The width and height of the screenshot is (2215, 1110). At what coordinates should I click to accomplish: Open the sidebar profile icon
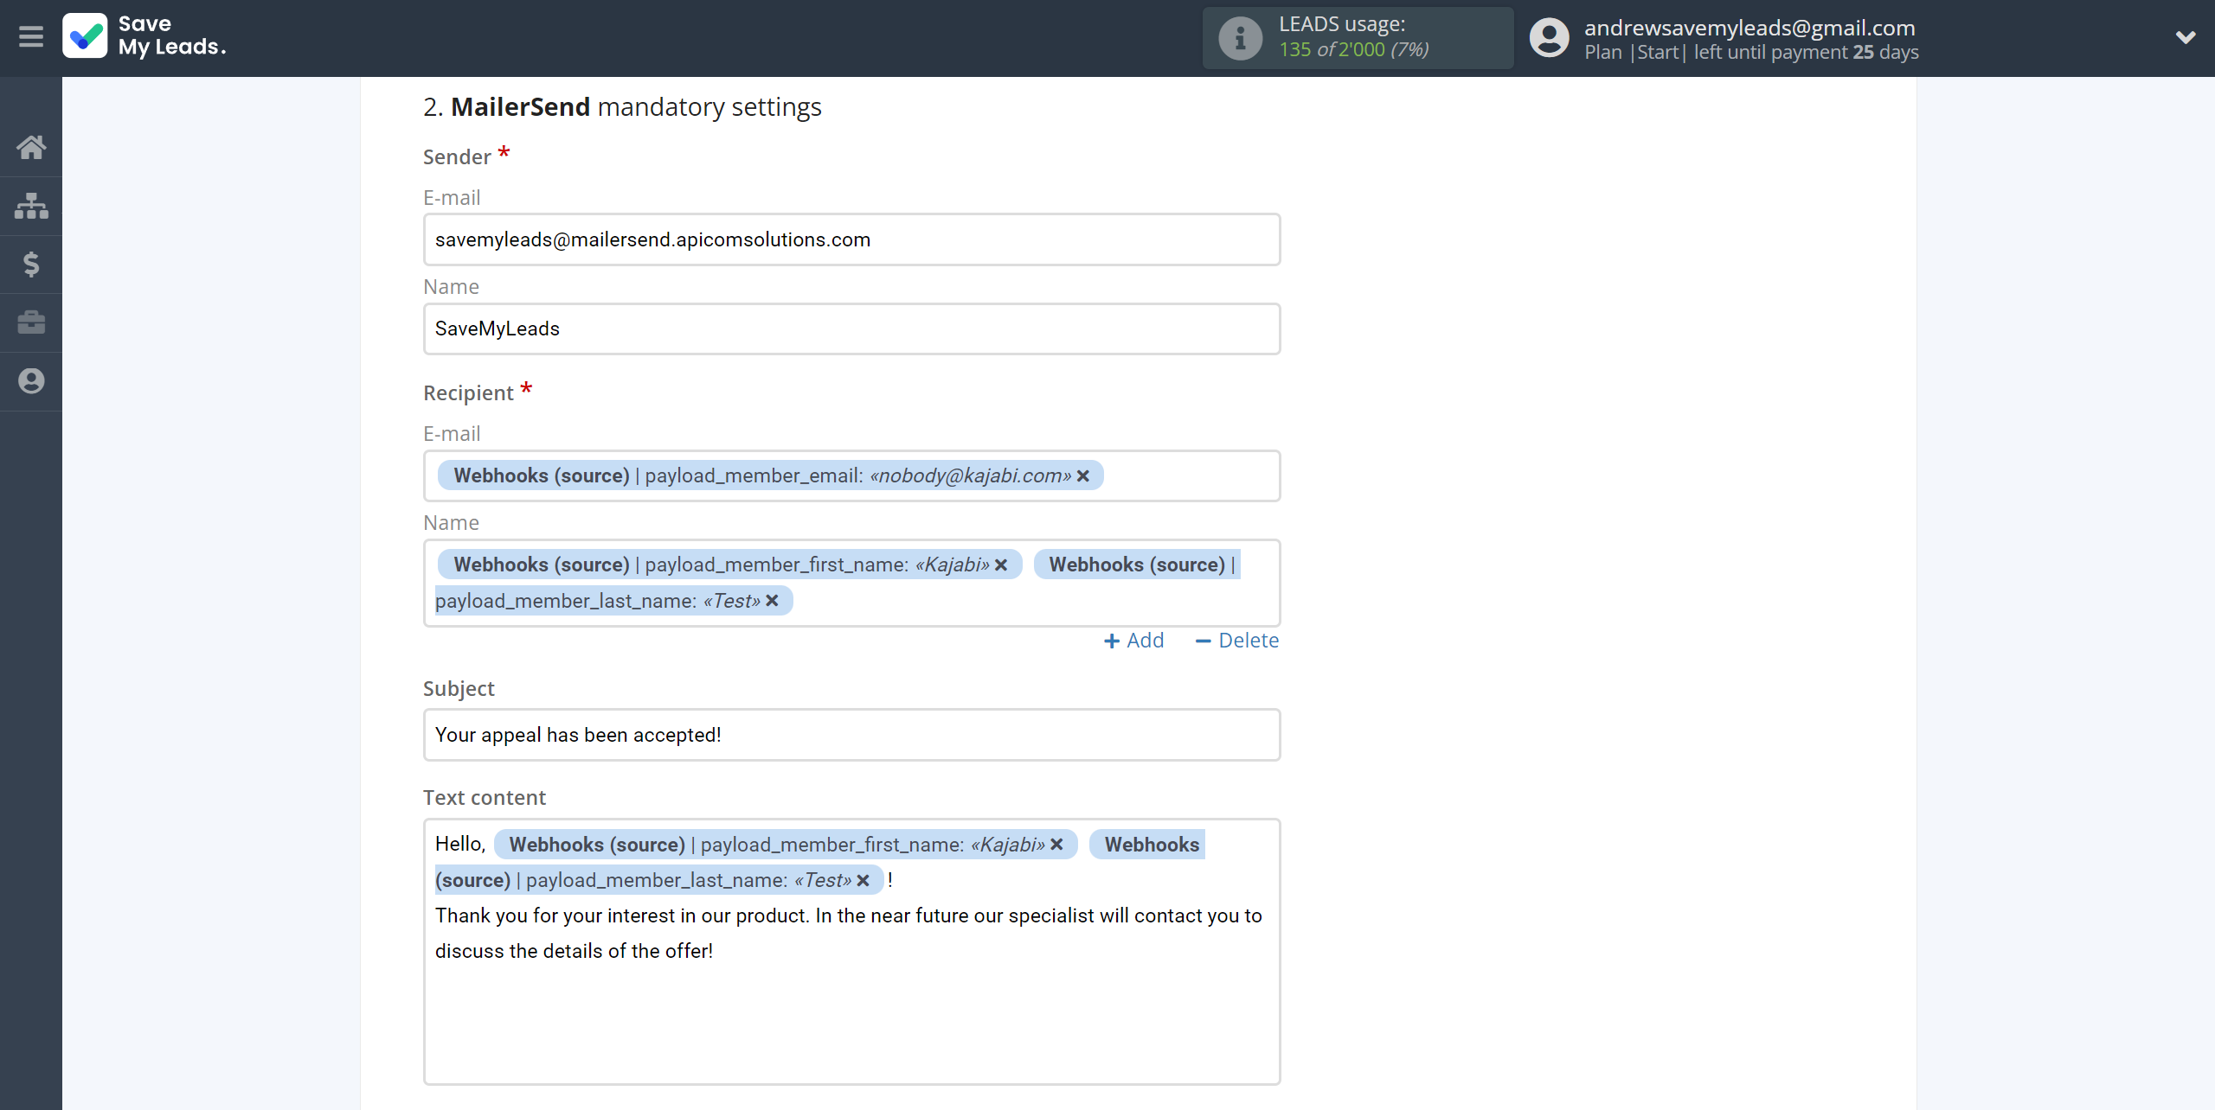click(31, 381)
